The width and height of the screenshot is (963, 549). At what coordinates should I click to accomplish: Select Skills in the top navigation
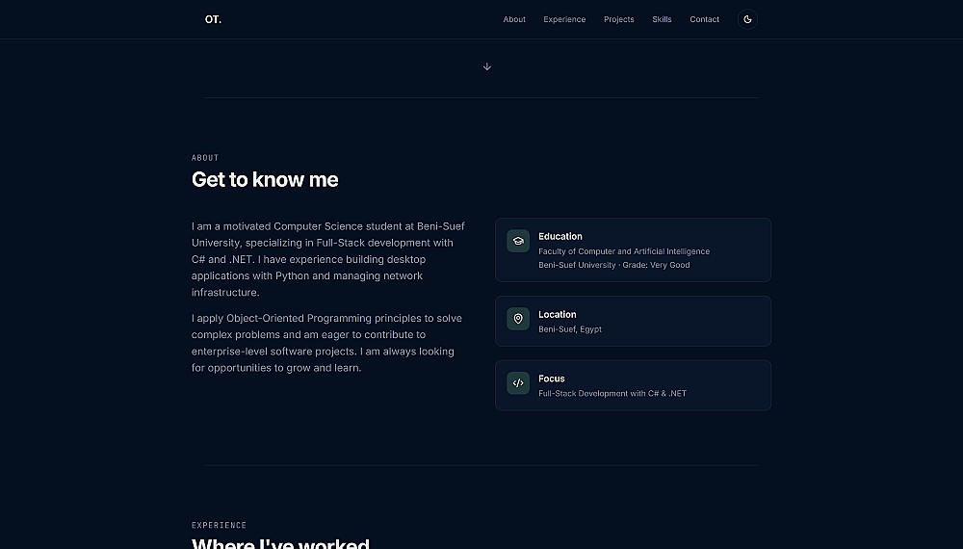[662, 19]
